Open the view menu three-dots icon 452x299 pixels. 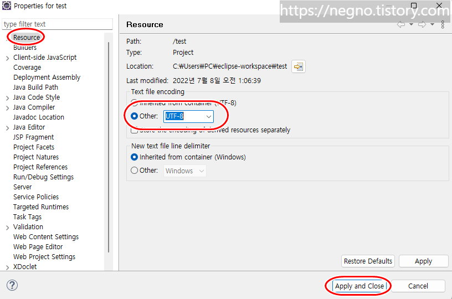pyautogui.click(x=443, y=24)
